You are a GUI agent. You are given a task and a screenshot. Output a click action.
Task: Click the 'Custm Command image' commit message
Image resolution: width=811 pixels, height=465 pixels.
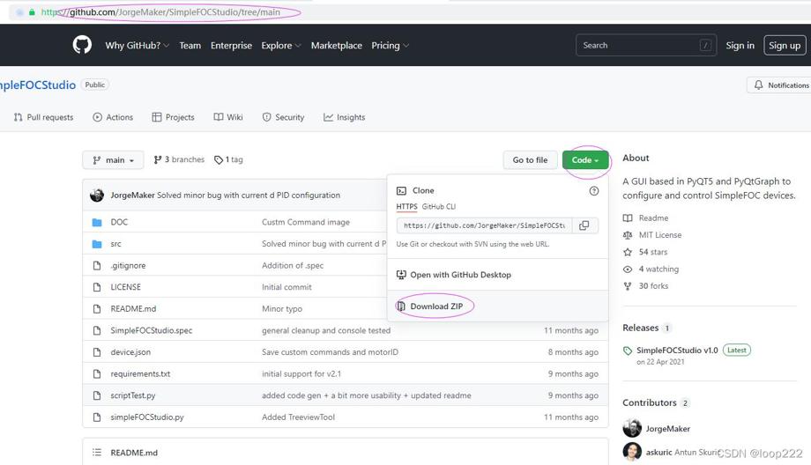306,222
